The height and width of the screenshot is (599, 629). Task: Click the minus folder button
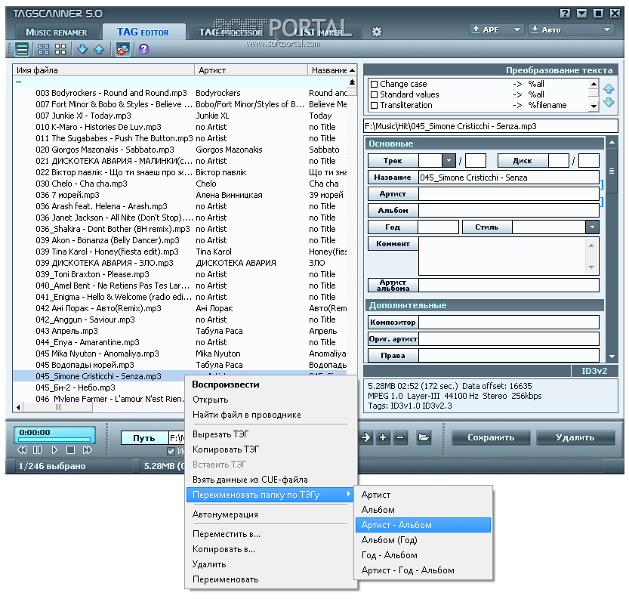pos(400,437)
